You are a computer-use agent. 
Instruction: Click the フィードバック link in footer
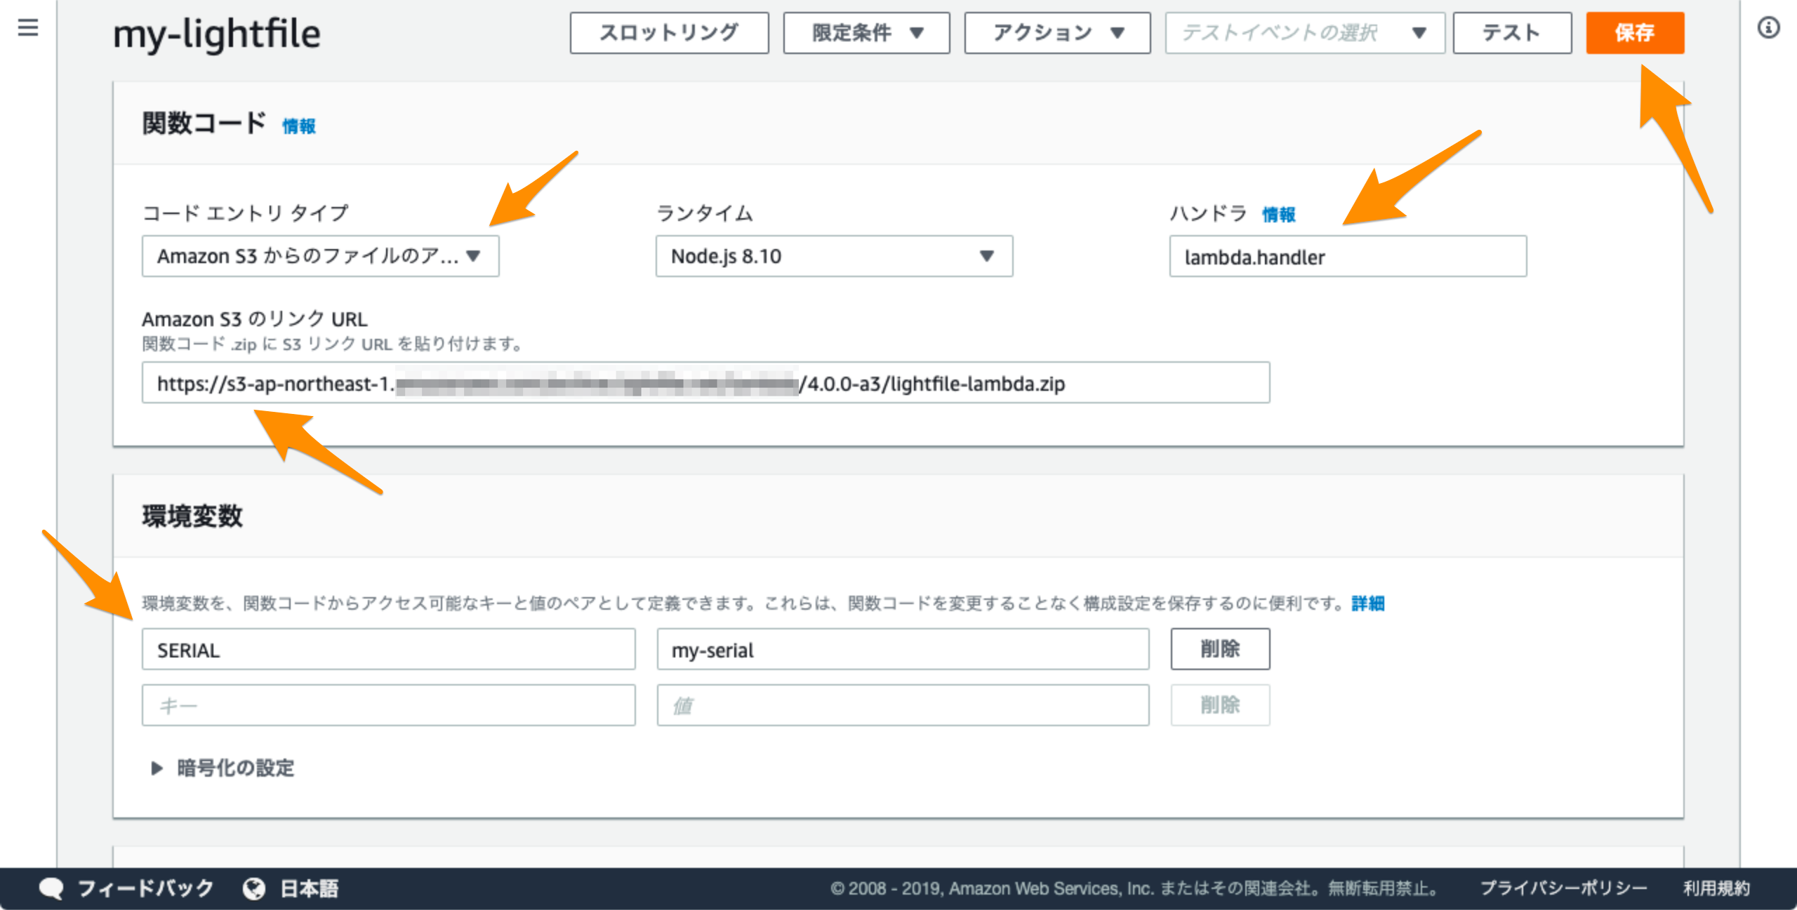[x=145, y=888]
